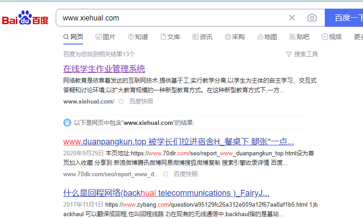Image resolution: width=363 pixels, height=218 pixels.
Task: Open 百度快照 for the xiehual.com result
Action: (141, 101)
